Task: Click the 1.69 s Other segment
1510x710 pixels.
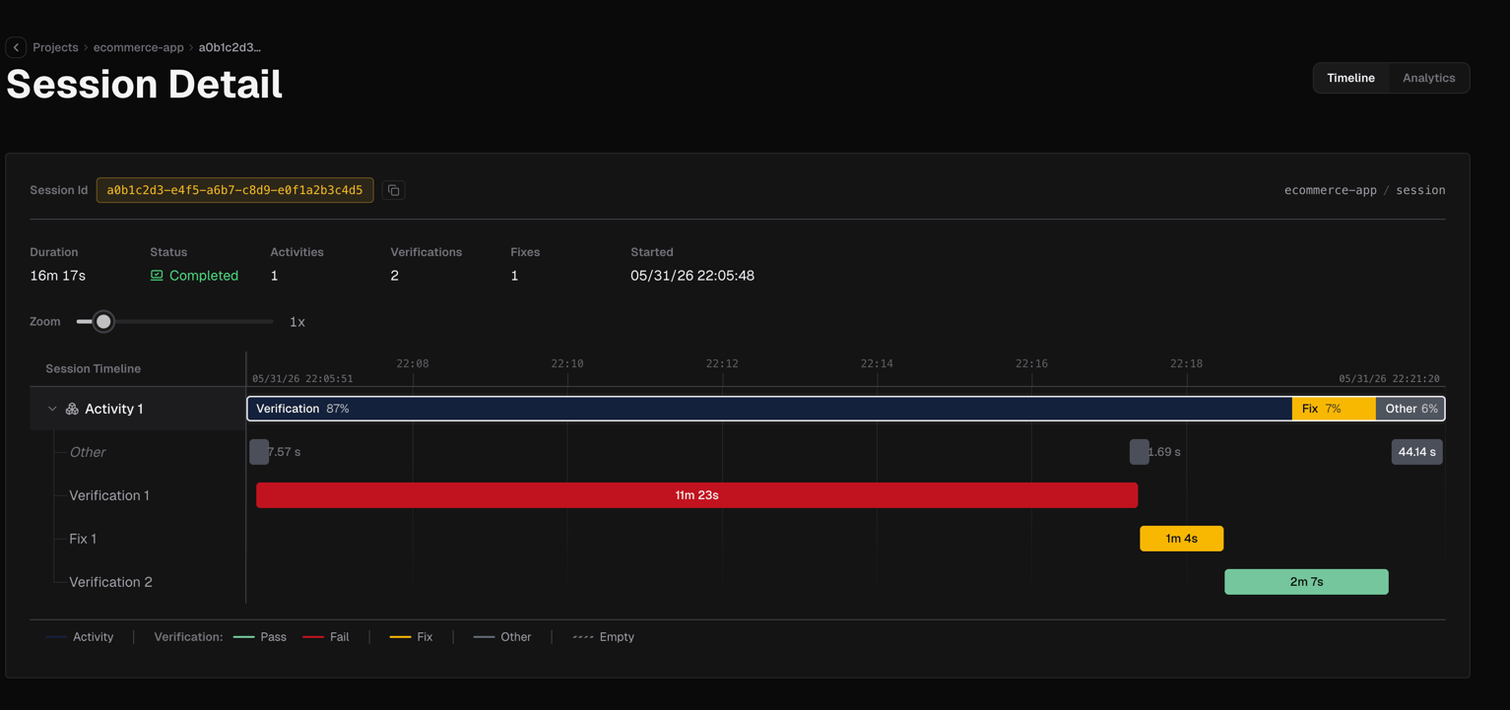Action: [1139, 452]
